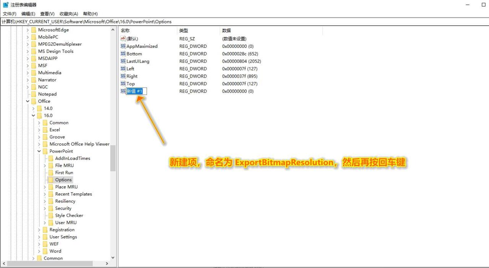
Task: Select the Right registry value
Action: click(131, 76)
